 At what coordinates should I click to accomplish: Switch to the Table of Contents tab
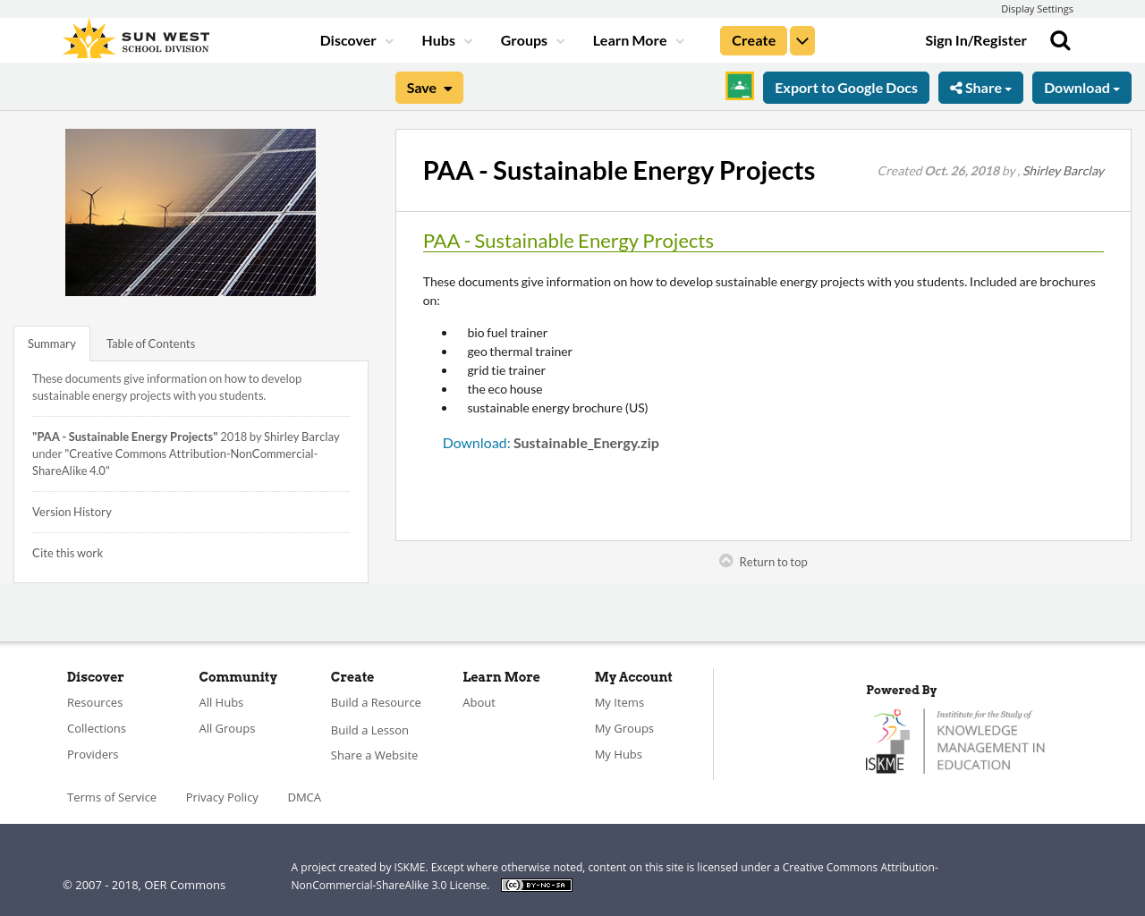tap(150, 342)
